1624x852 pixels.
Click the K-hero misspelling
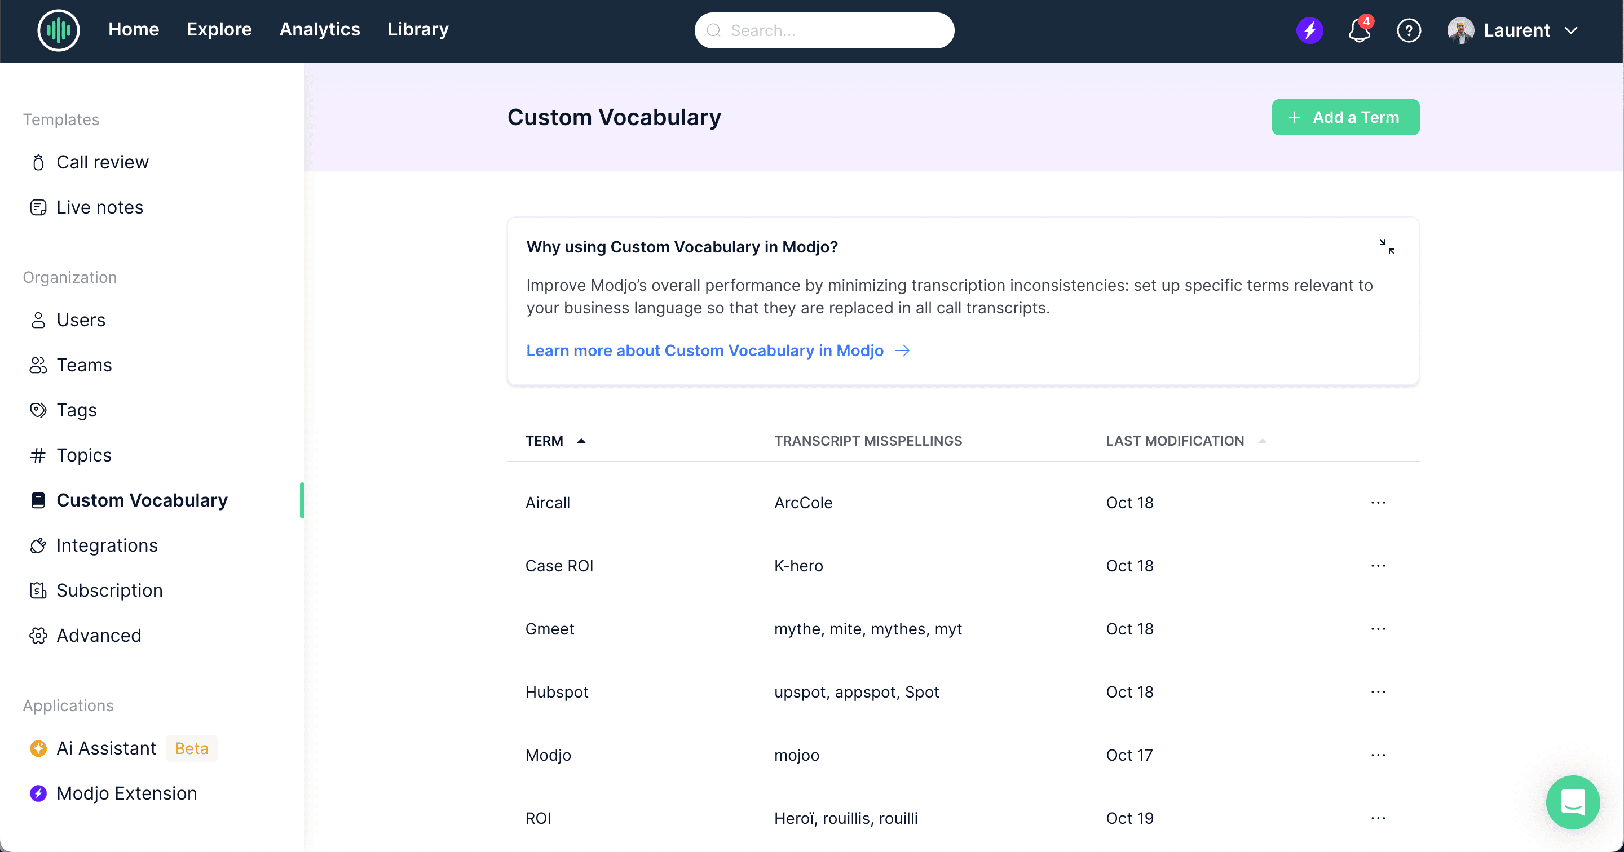point(798,566)
